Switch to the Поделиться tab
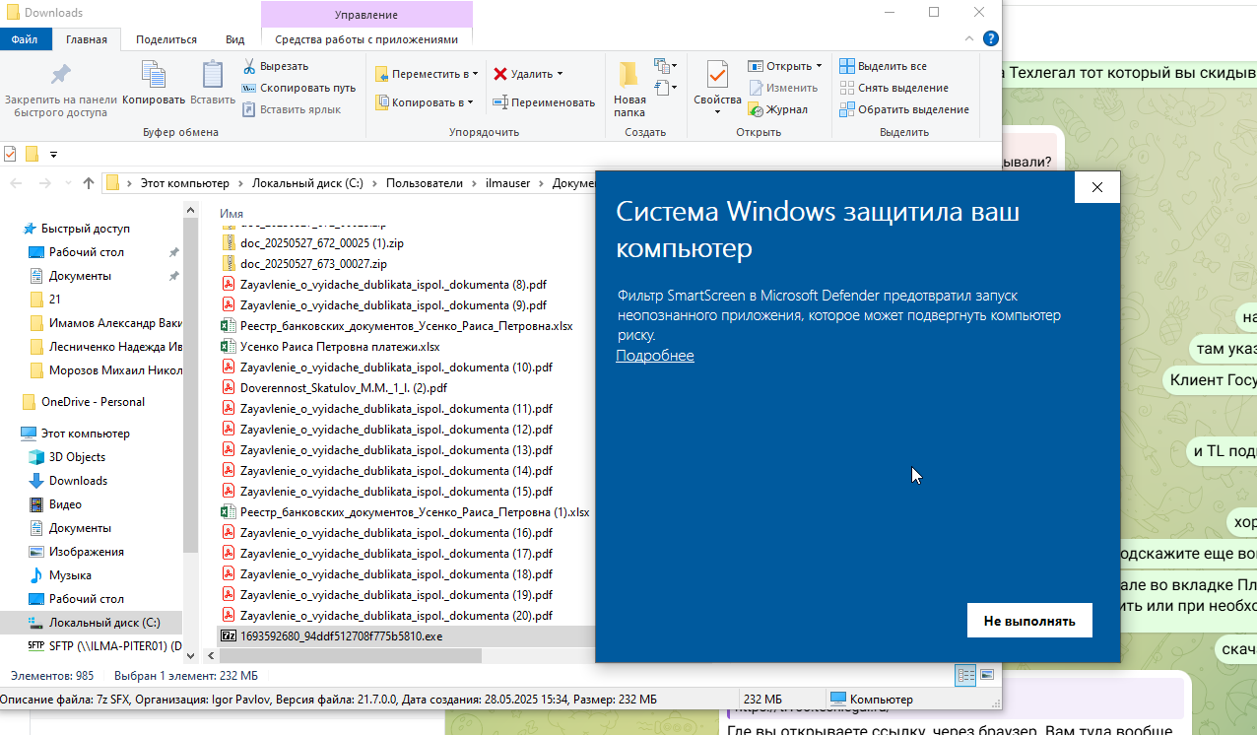 click(x=166, y=39)
